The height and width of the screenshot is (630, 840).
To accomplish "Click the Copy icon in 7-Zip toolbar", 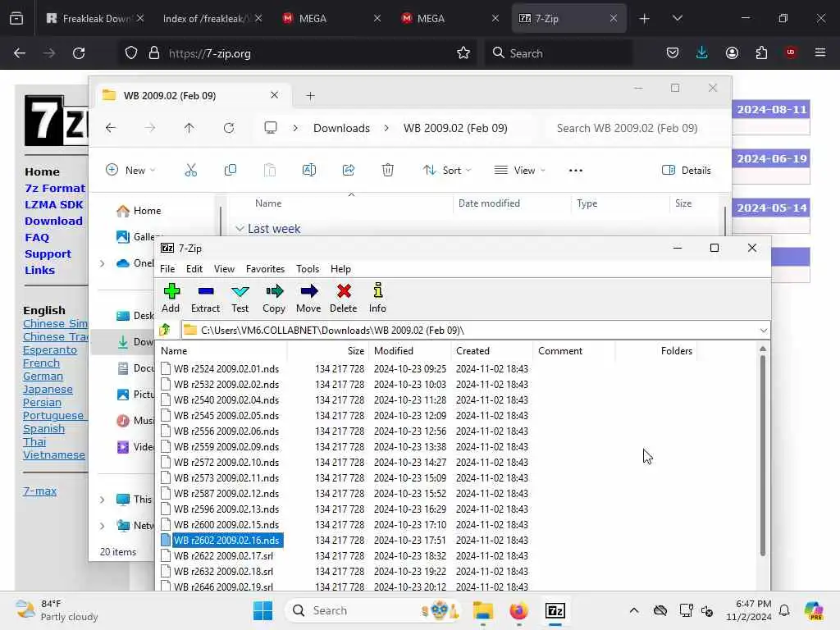I will click(274, 298).
